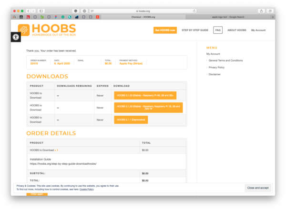Open the red pinned tab with white glyph
The image size is (286, 210).
[x=98, y=17]
